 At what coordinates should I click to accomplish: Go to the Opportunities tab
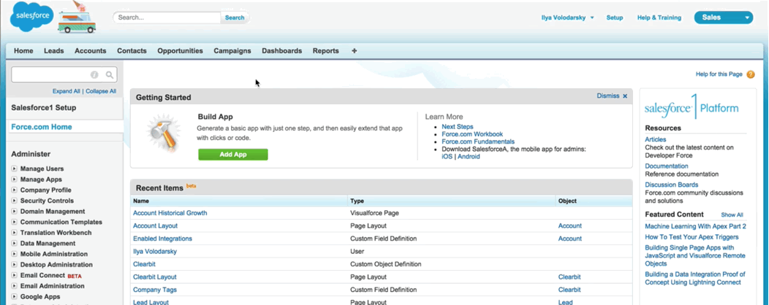(180, 51)
